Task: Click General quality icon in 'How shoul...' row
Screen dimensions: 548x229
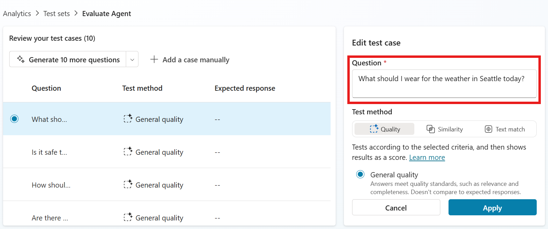Action: coord(128,185)
